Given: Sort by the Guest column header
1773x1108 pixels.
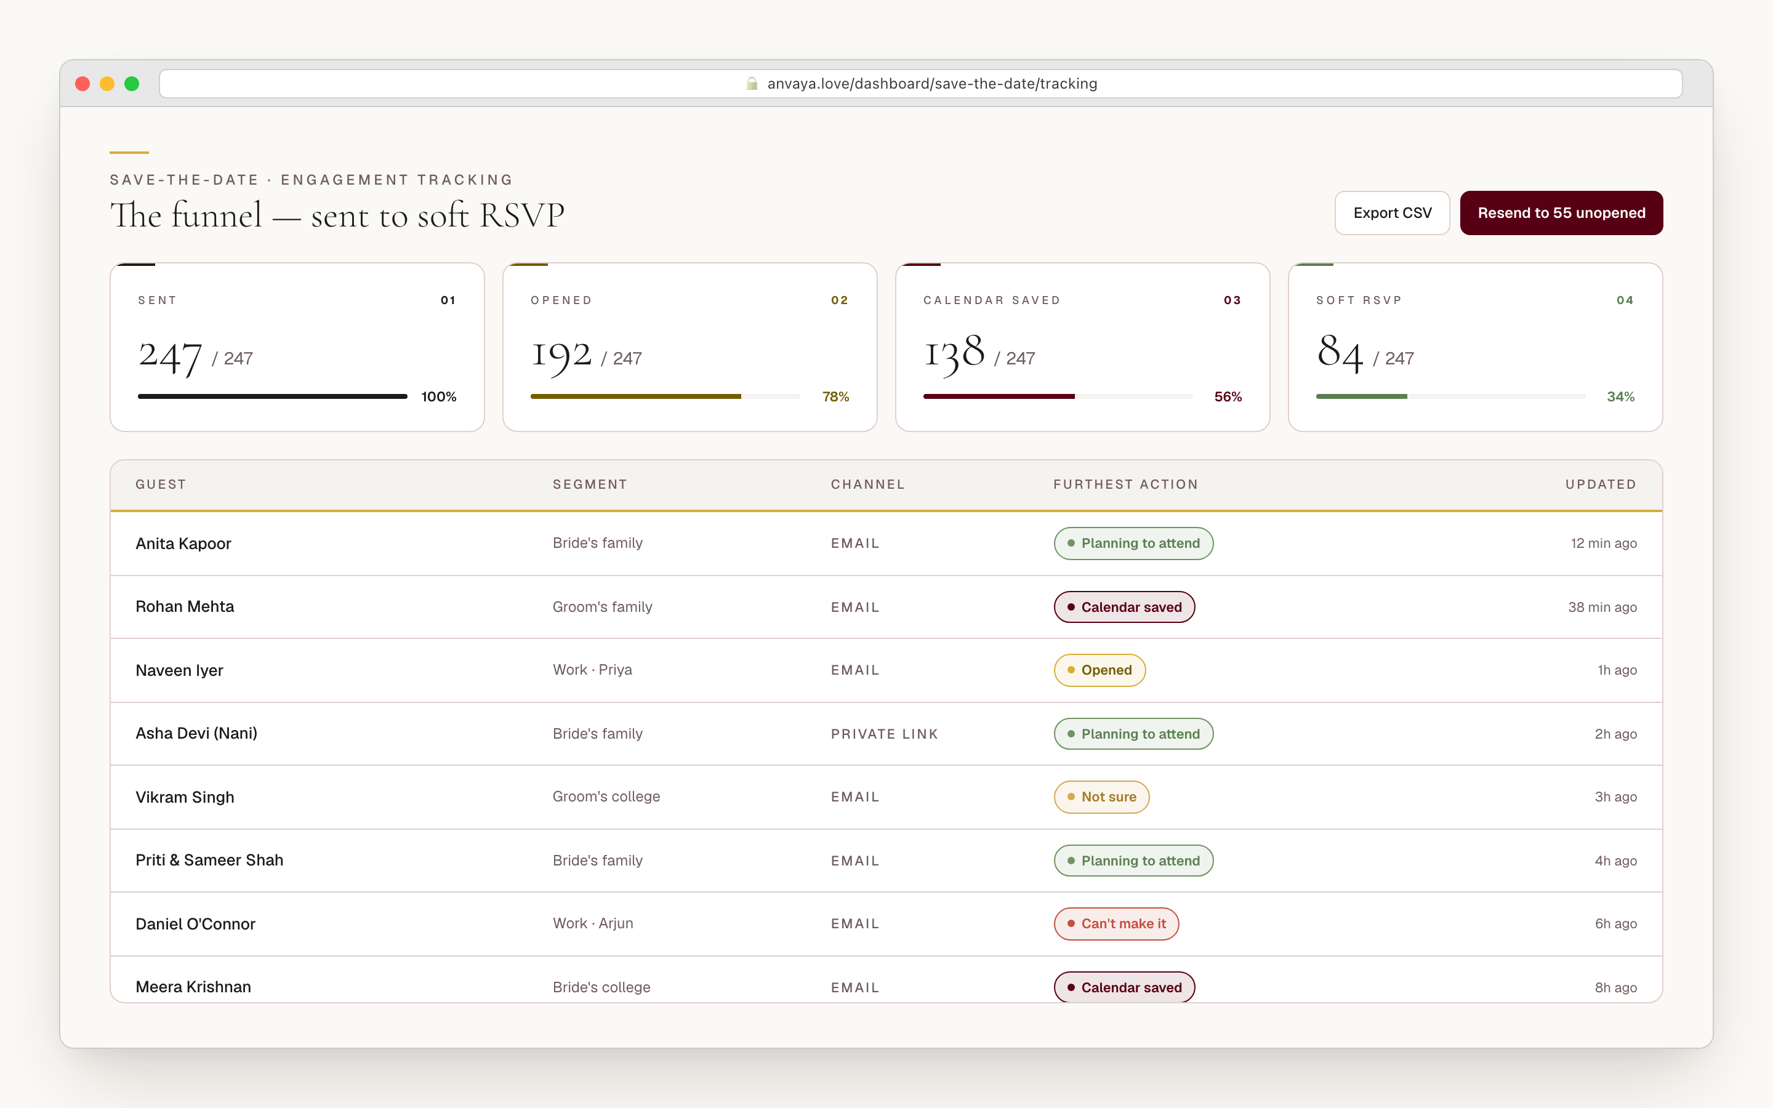Looking at the screenshot, I should [161, 484].
